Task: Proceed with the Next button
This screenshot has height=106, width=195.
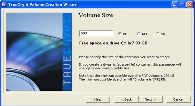Action: pyautogui.click(x=150, y=99)
